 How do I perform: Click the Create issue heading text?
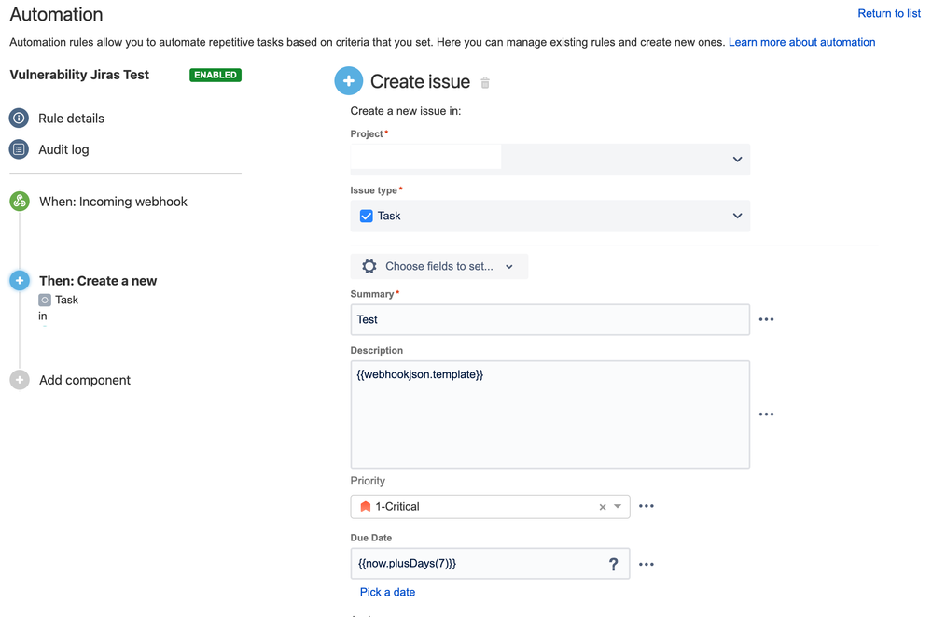click(x=420, y=81)
